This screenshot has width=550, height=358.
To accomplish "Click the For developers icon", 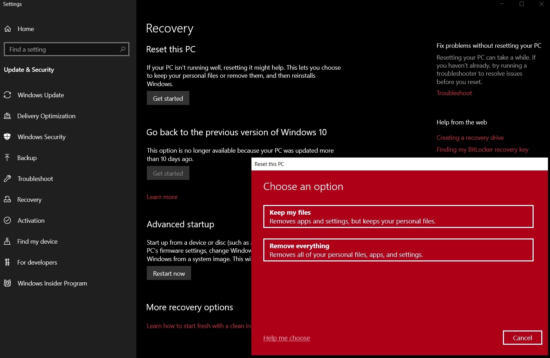I will tap(7, 262).
